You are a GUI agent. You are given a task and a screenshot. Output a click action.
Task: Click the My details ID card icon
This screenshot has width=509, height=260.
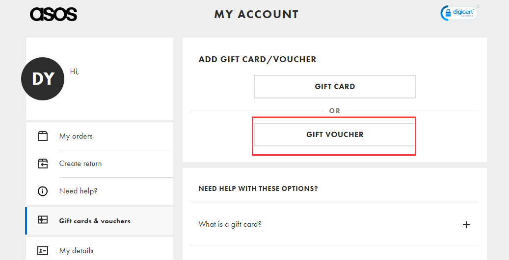pos(43,251)
